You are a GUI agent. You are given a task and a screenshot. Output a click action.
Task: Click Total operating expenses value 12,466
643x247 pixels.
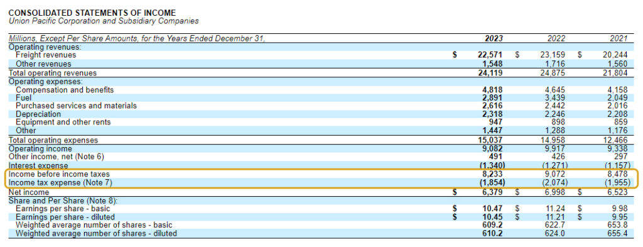(615, 140)
